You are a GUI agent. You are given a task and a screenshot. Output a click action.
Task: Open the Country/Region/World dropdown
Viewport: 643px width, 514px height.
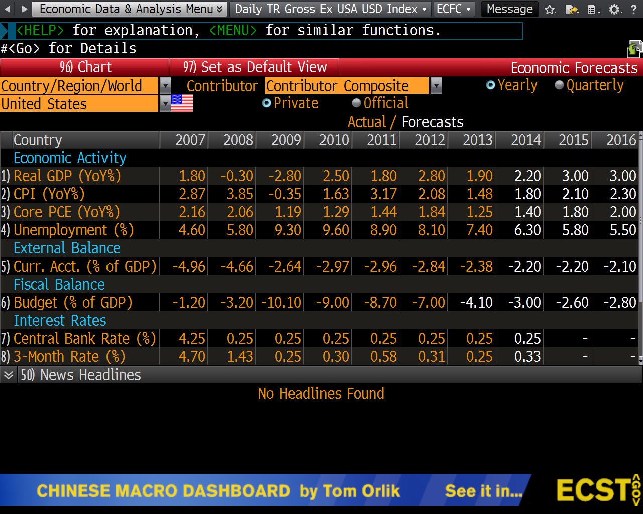165,86
